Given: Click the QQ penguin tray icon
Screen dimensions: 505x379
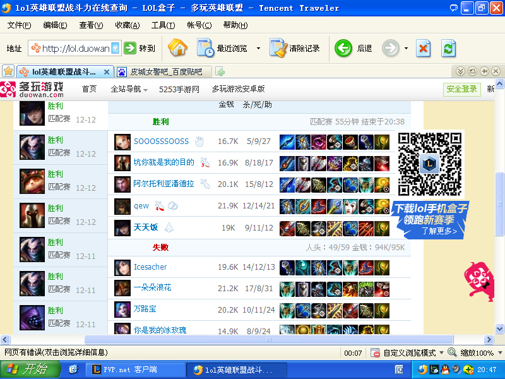Looking at the screenshot, I should pyautogui.click(x=446, y=369).
